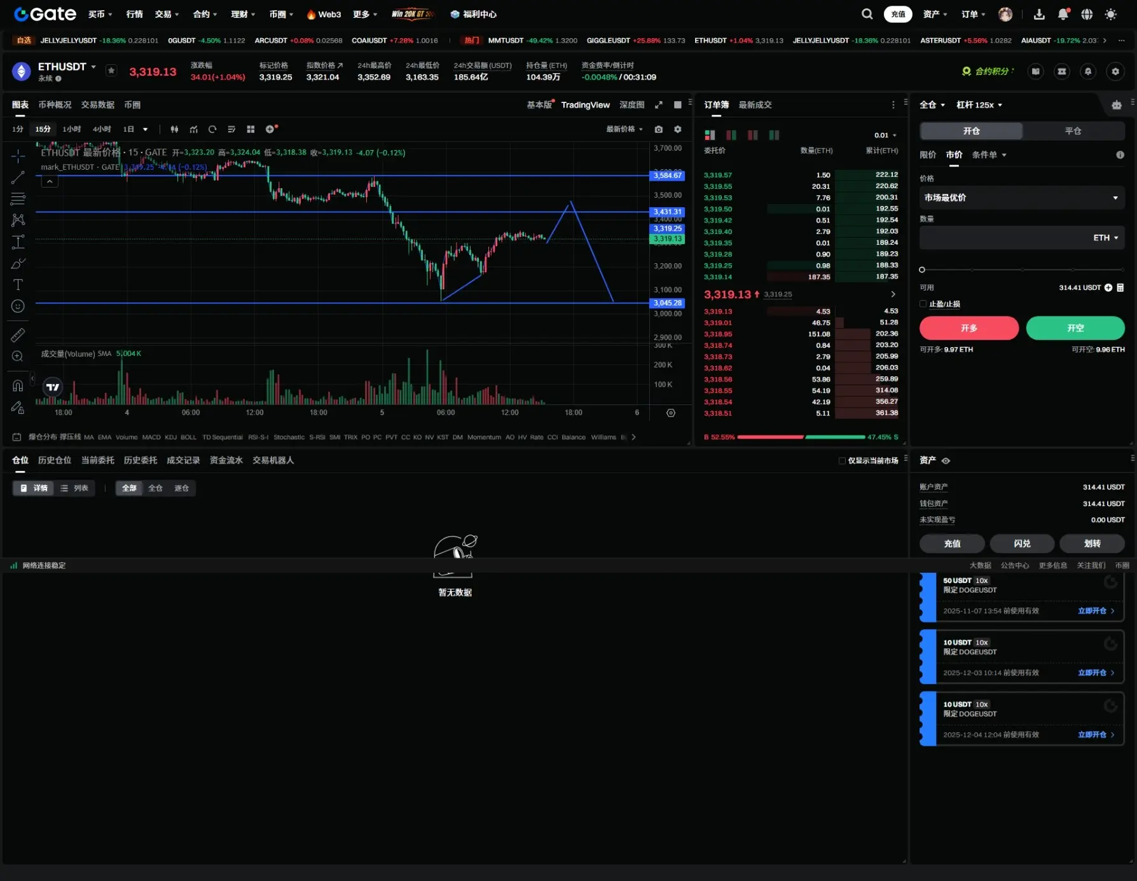Viewport: 1137px width, 881px height.
Task: Open the trading bot robot icon
Action: [1117, 105]
